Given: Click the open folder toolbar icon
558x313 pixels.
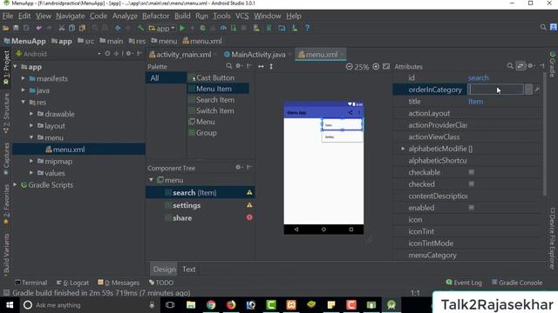Looking at the screenshot, I should 6,28.
